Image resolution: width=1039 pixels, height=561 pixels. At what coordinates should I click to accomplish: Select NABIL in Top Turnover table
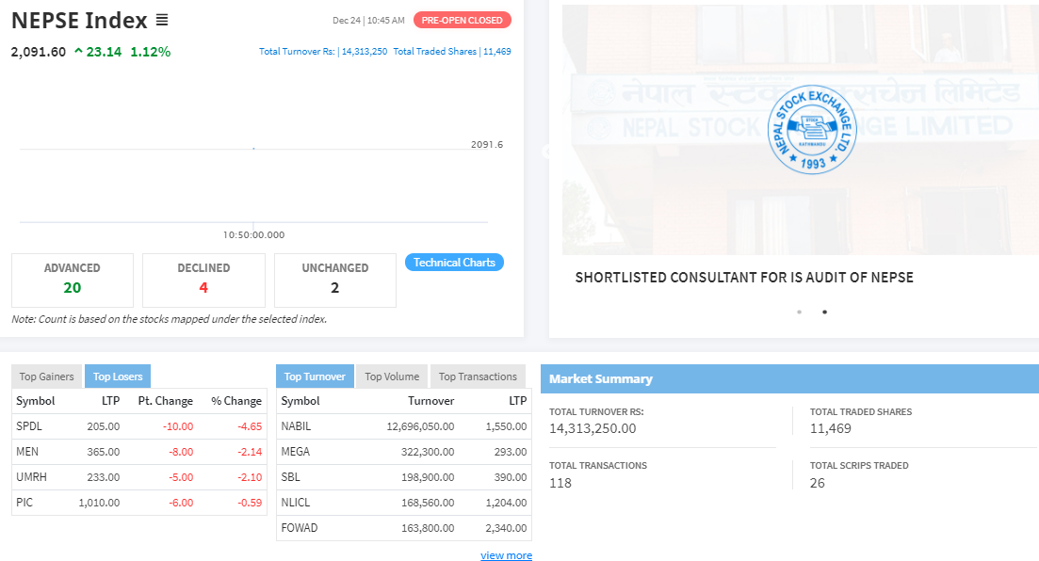[x=296, y=426]
